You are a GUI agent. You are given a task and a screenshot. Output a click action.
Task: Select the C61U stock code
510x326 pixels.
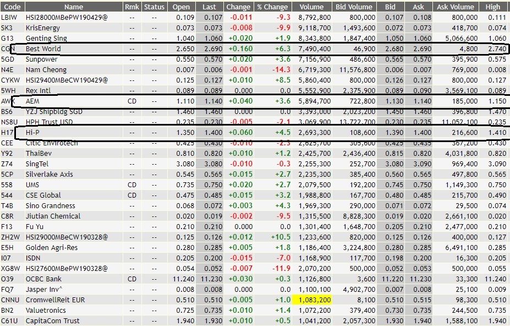pyautogui.click(x=9, y=321)
